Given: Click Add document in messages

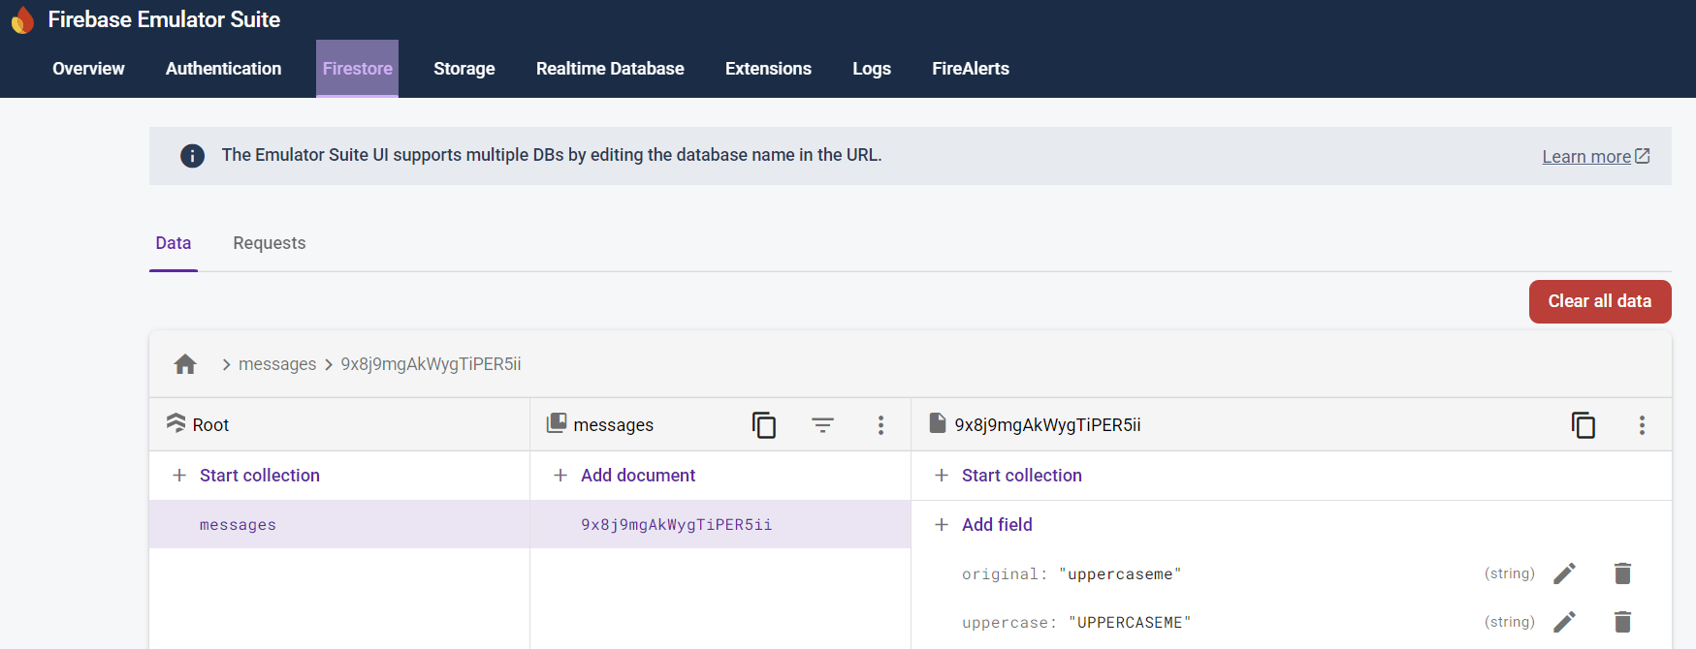Looking at the screenshot, I should pos(638,476).
